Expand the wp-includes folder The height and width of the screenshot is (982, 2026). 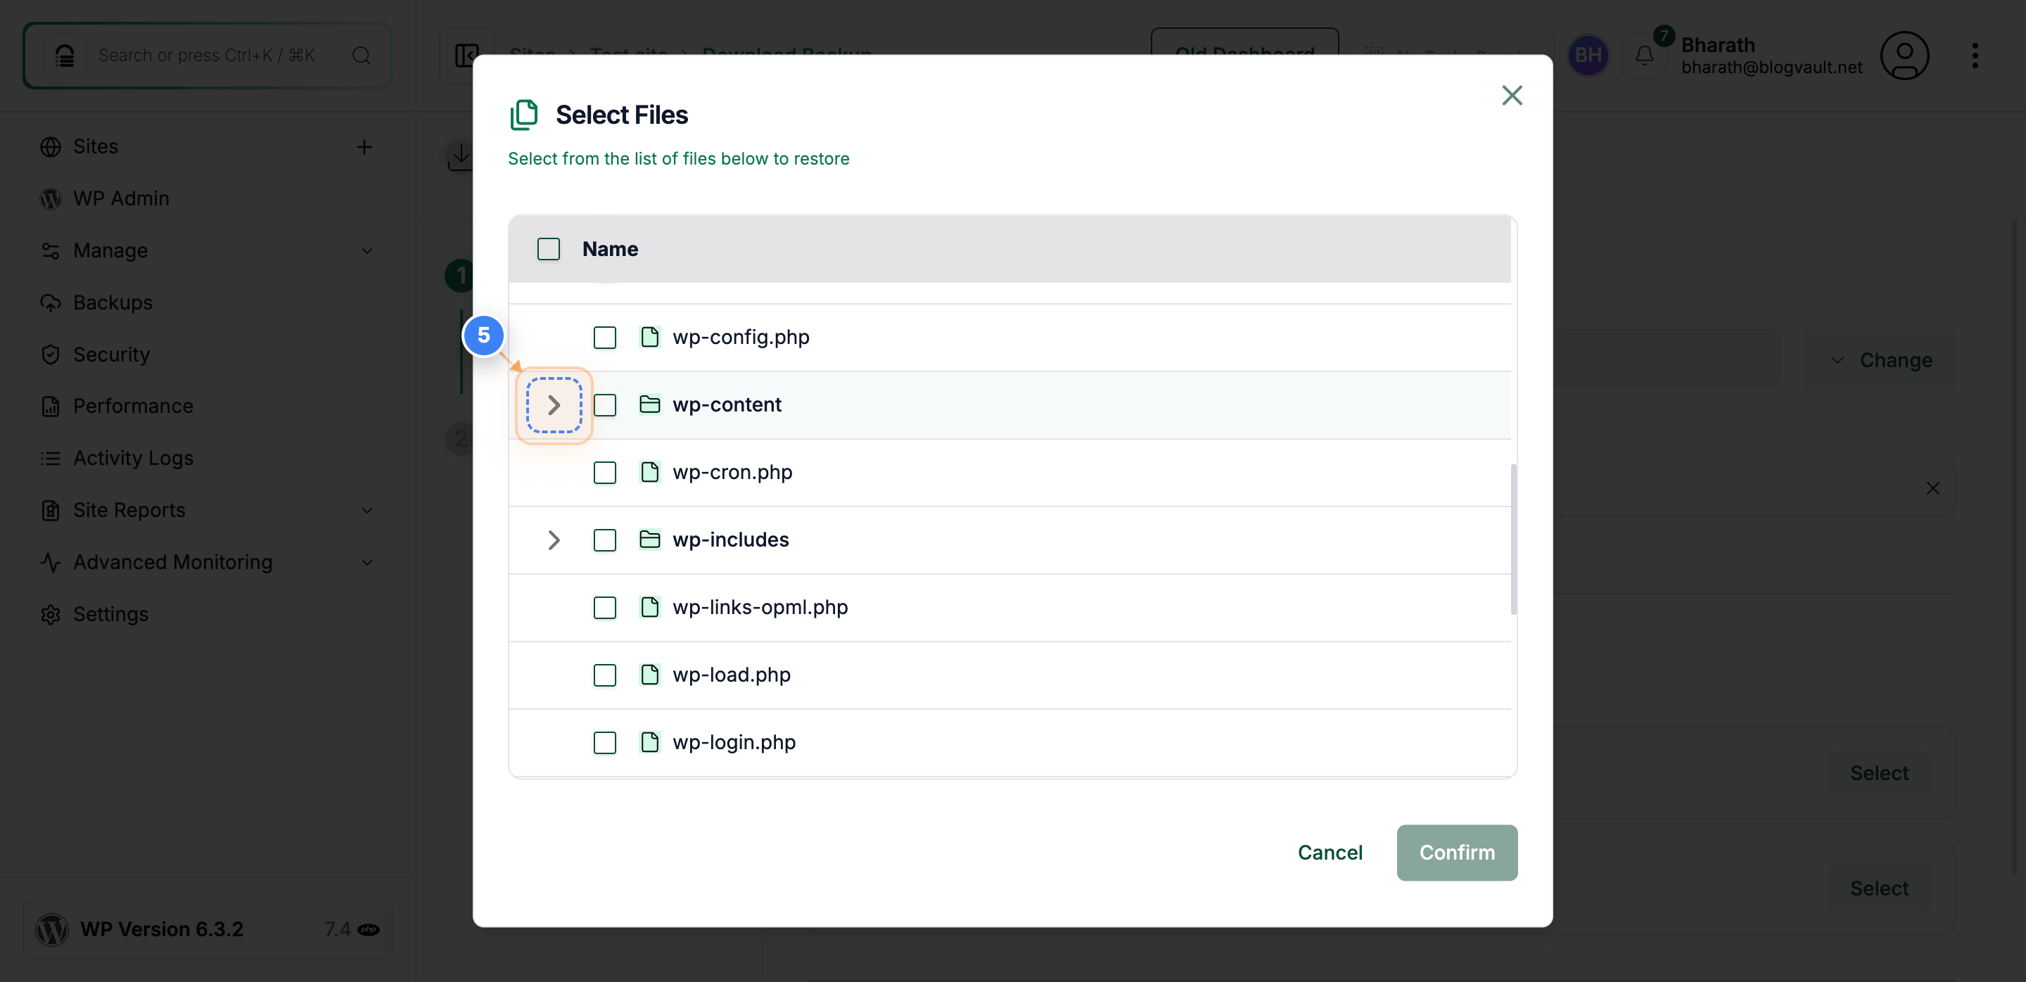[554, 540]
